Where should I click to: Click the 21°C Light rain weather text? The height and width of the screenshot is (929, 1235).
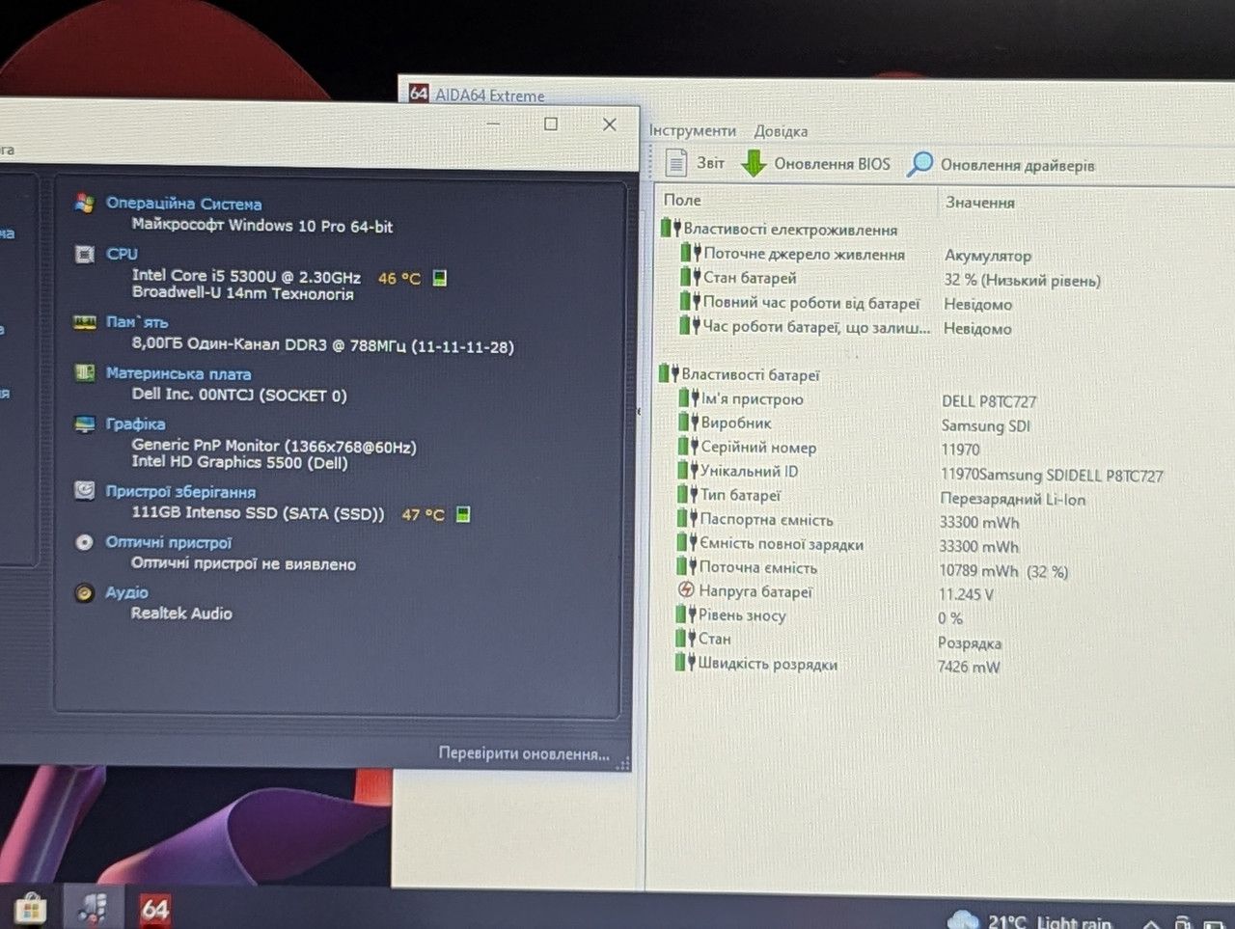click(x=1050, y=922)
